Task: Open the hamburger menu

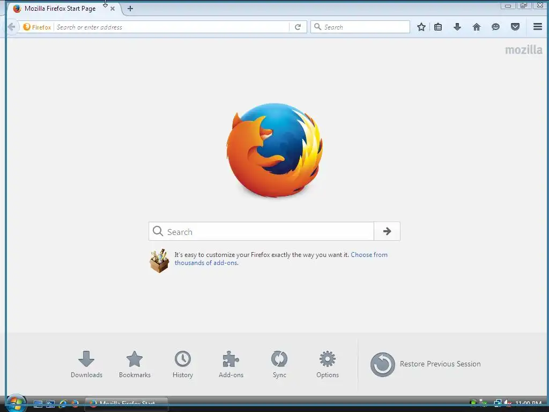Action: (537, 27)
